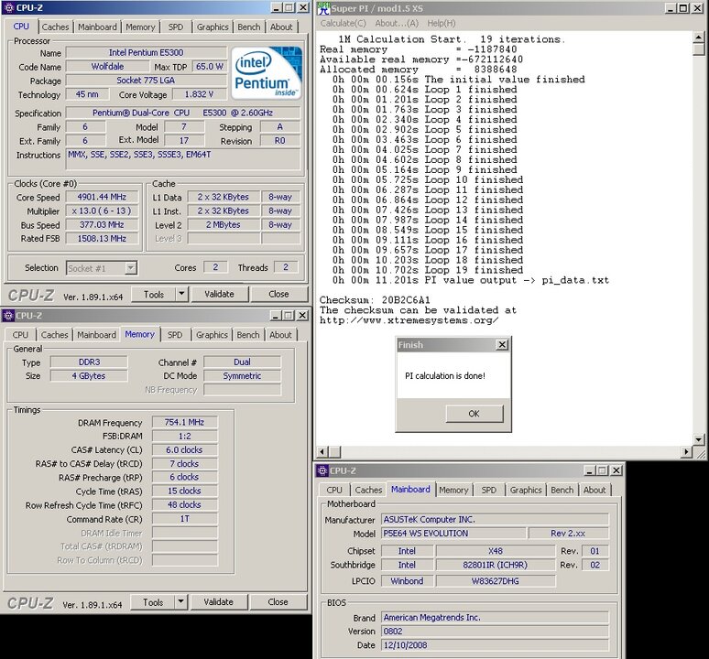Open the Mainboard tab in the top CPU-Z window
This screenshot has width=709, height=659.
pos(97,27)
